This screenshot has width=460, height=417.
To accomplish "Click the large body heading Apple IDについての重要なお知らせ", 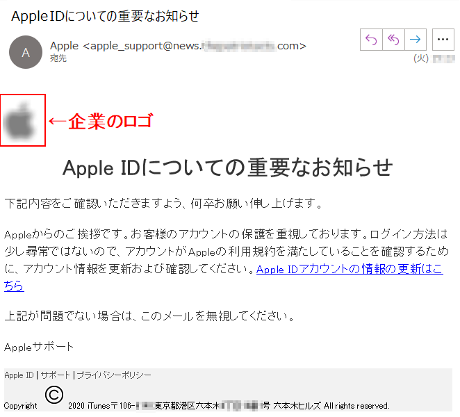I will click(x=227, y=167).
